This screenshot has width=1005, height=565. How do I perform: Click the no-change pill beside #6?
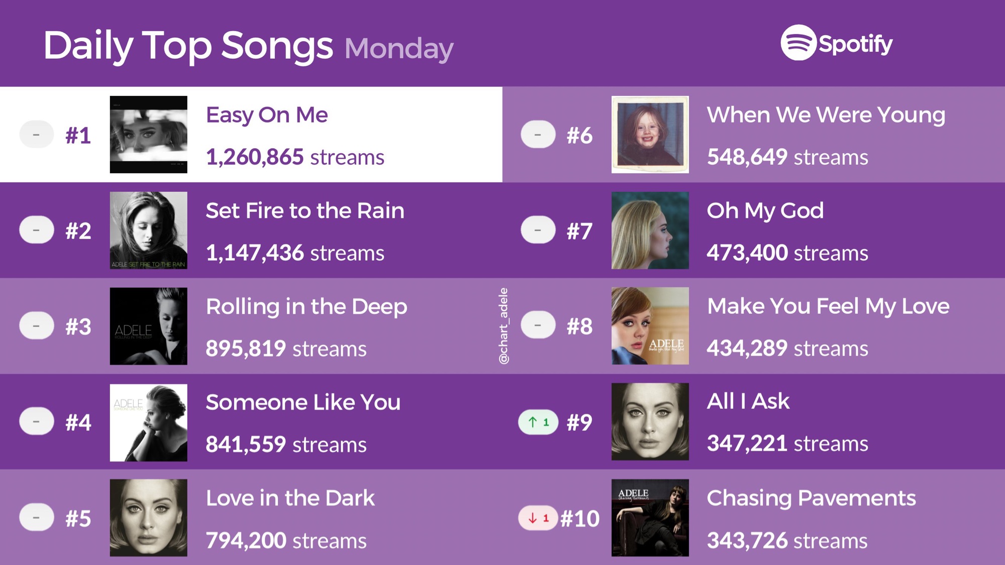click(538, 134)
